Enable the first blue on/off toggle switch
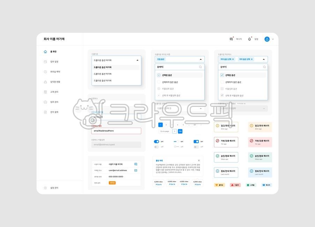The height and width of the screenshot is (227, 315). click(x=157, y=141)
